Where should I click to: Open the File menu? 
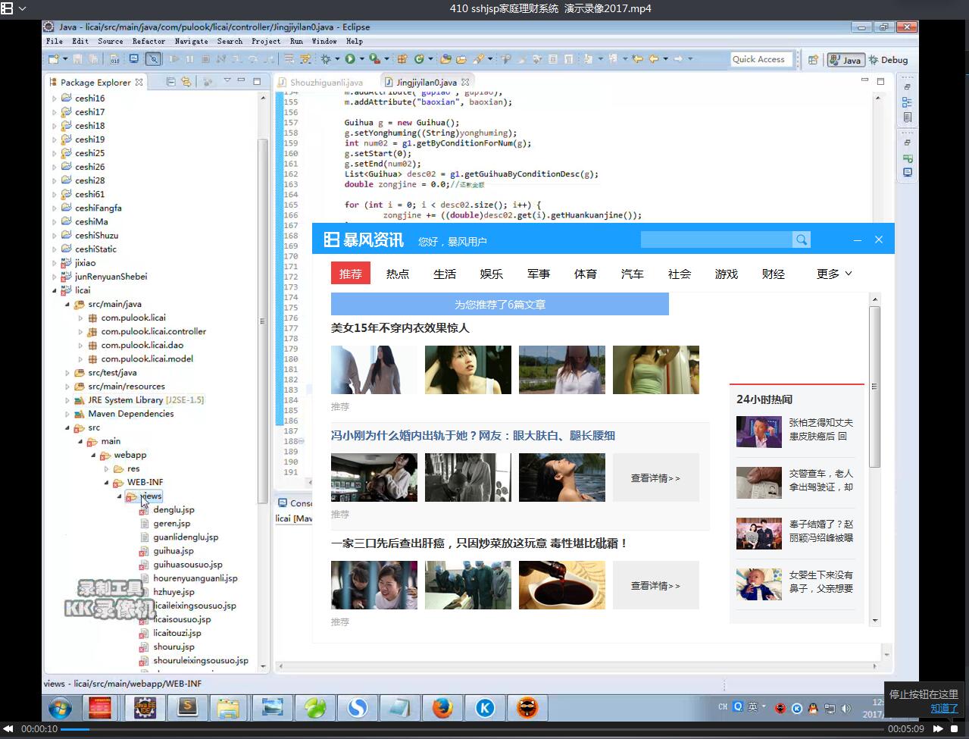(55, 41)
